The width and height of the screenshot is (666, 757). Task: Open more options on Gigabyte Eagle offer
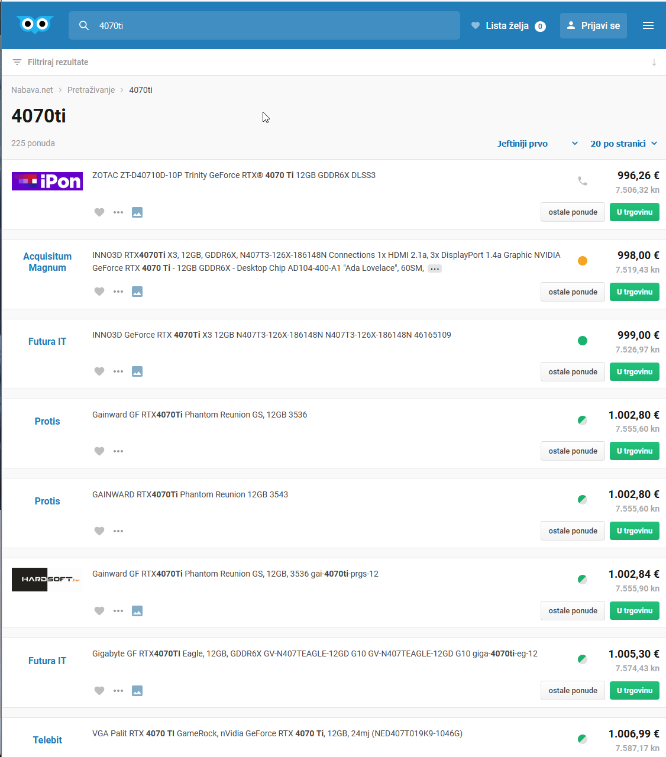[x=118, y=691]
